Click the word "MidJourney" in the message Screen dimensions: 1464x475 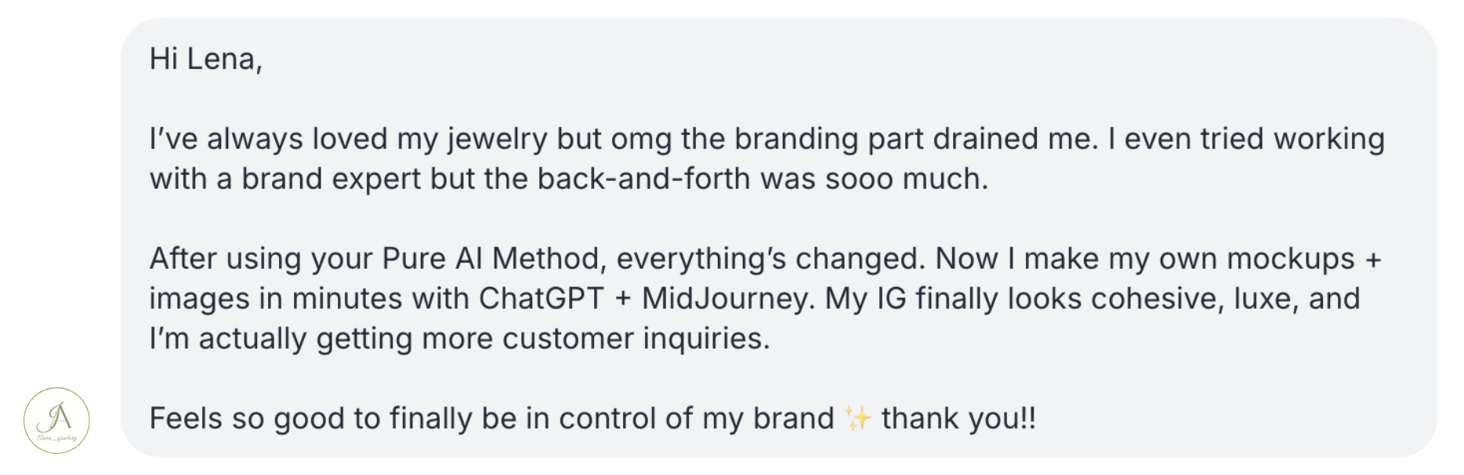pos(725,299)
